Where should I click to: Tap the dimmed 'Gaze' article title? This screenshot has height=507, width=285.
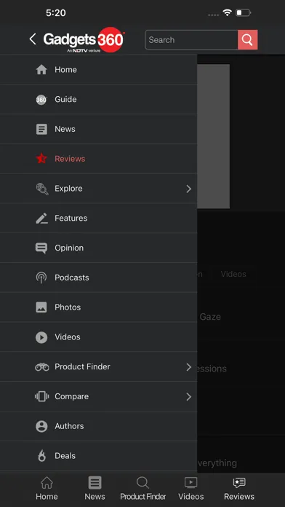click(210, 317)
